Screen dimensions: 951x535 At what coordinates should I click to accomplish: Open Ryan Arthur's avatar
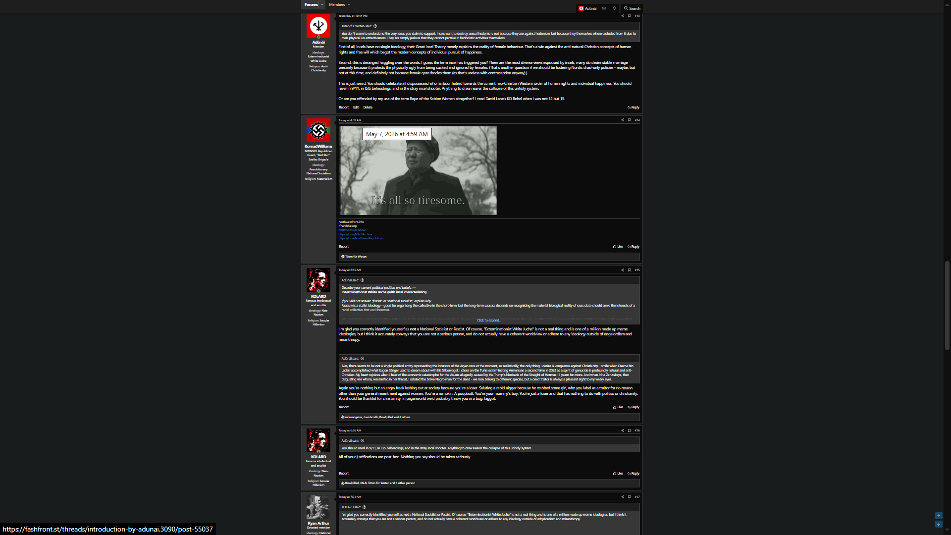pos(318,507)
